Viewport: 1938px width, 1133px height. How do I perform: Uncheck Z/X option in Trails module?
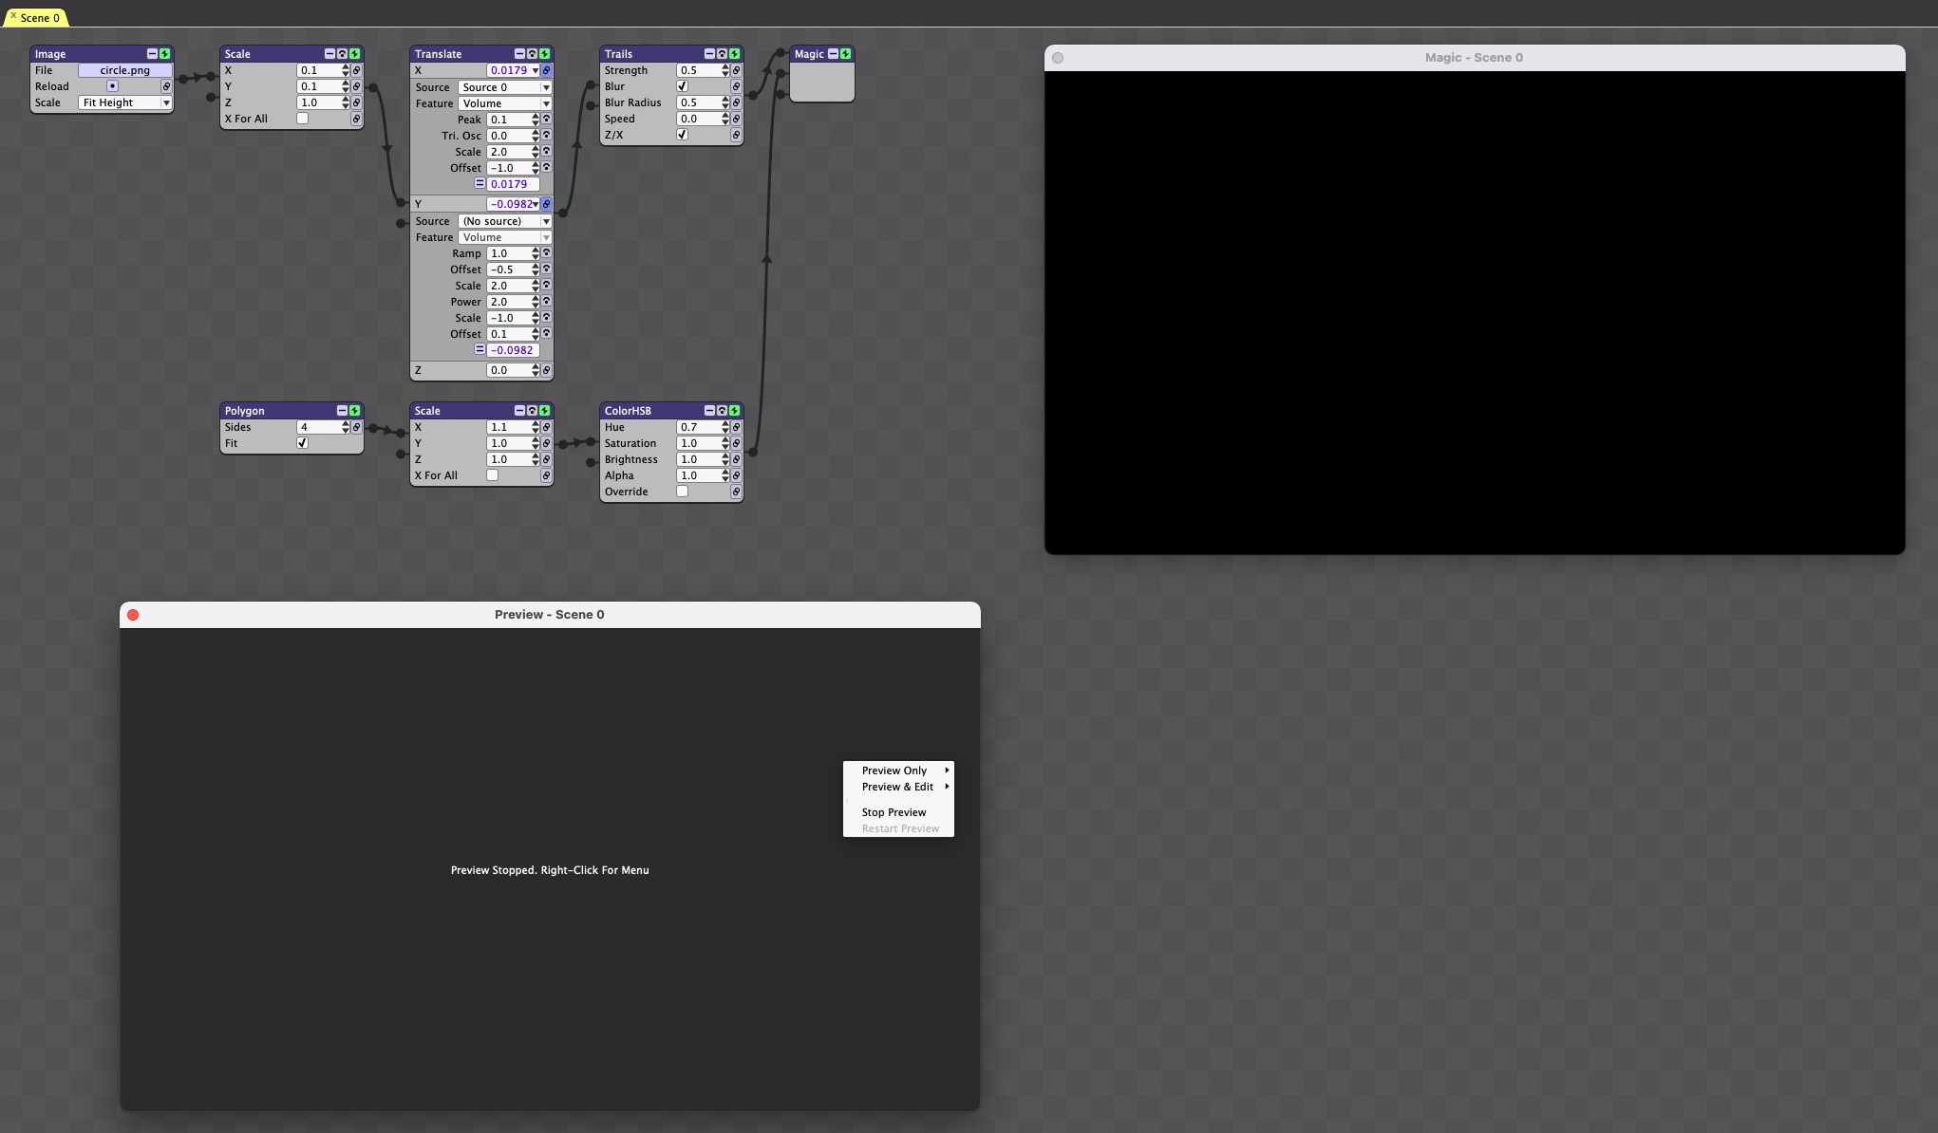pyautogui.click(x=682, y=135)
